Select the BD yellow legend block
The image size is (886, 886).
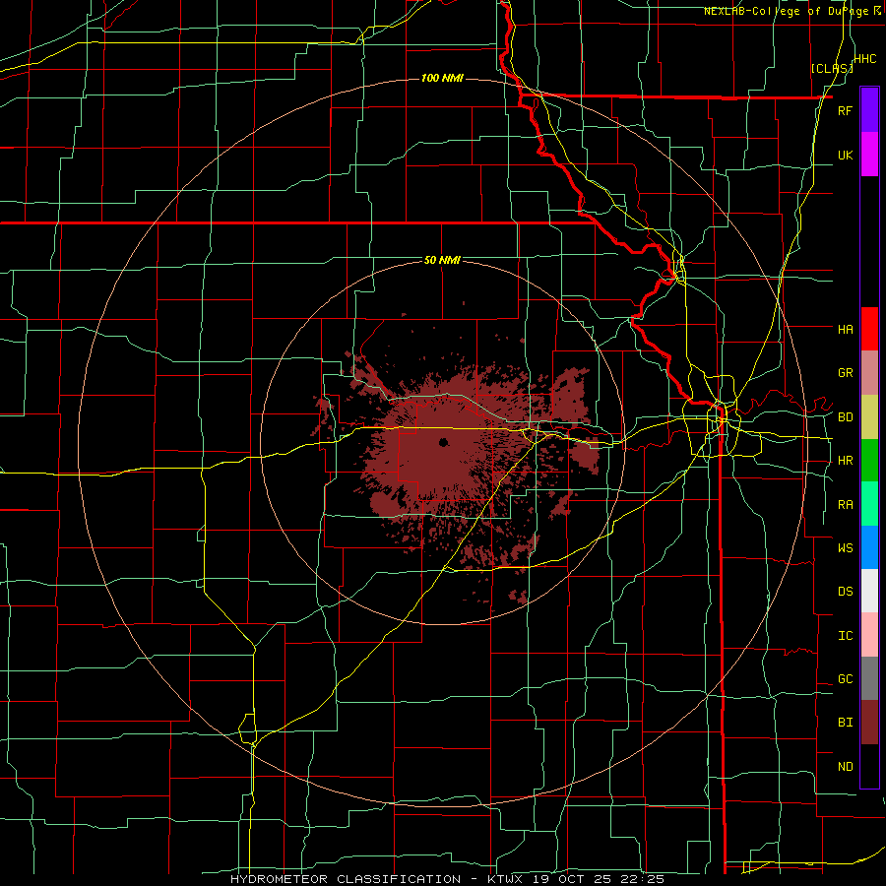tap(869, 417)
